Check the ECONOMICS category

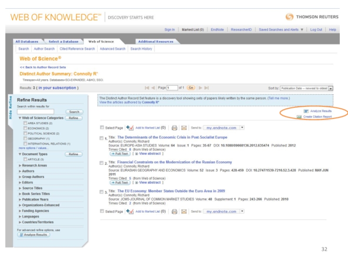point(25,128)
